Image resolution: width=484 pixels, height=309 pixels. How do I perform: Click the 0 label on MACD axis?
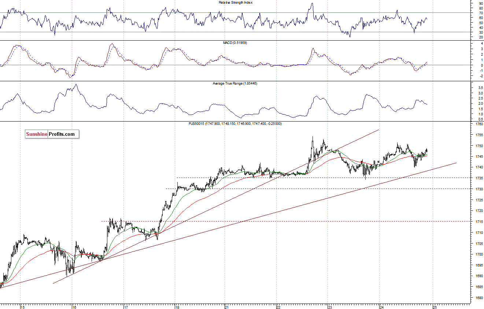point(482,65)
